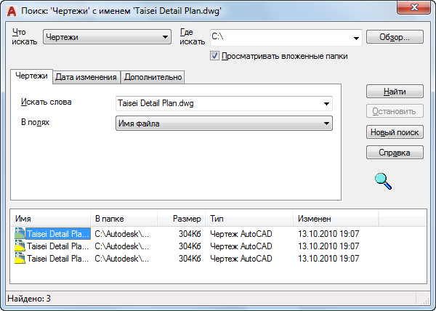The height and width of the screenshot is (311, 436).
Task: Sort results by the Тип column header
Action: [249, 219]
